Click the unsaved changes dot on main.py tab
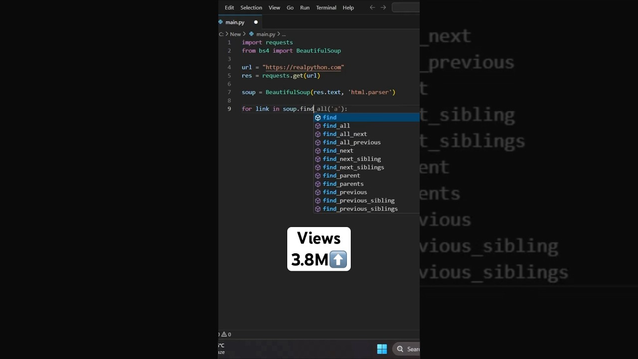The image size is (638, 359). click(x=256, y=22)
